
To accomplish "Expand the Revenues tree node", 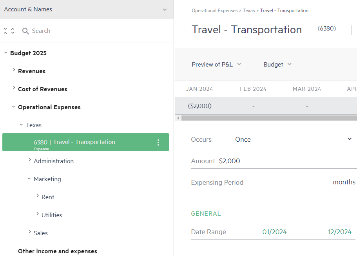I will 14,70.
